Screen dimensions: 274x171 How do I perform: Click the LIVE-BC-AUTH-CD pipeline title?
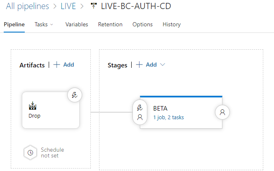click(x=136, y=6)
